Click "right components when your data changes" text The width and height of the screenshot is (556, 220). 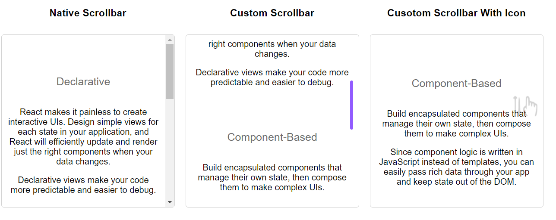272,49
